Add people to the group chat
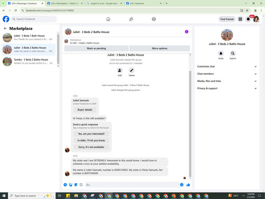Image resolution: width=265 pixels, height=199 pixels. click(x=120, y=71)
